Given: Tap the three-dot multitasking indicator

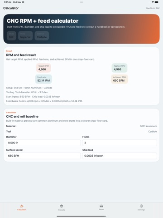Looking at the screenshot, I should (x=81, y=2).
